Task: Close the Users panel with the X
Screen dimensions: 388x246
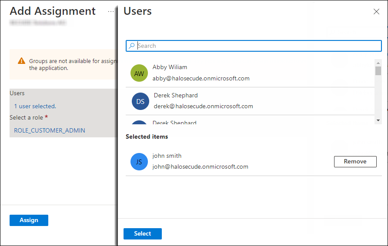Action: (x=376, y=12)
